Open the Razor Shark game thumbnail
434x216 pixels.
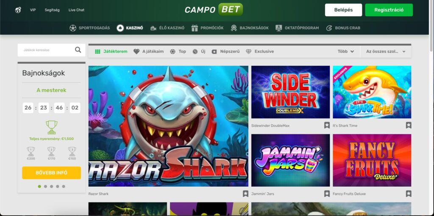click(x=168, y=126)
